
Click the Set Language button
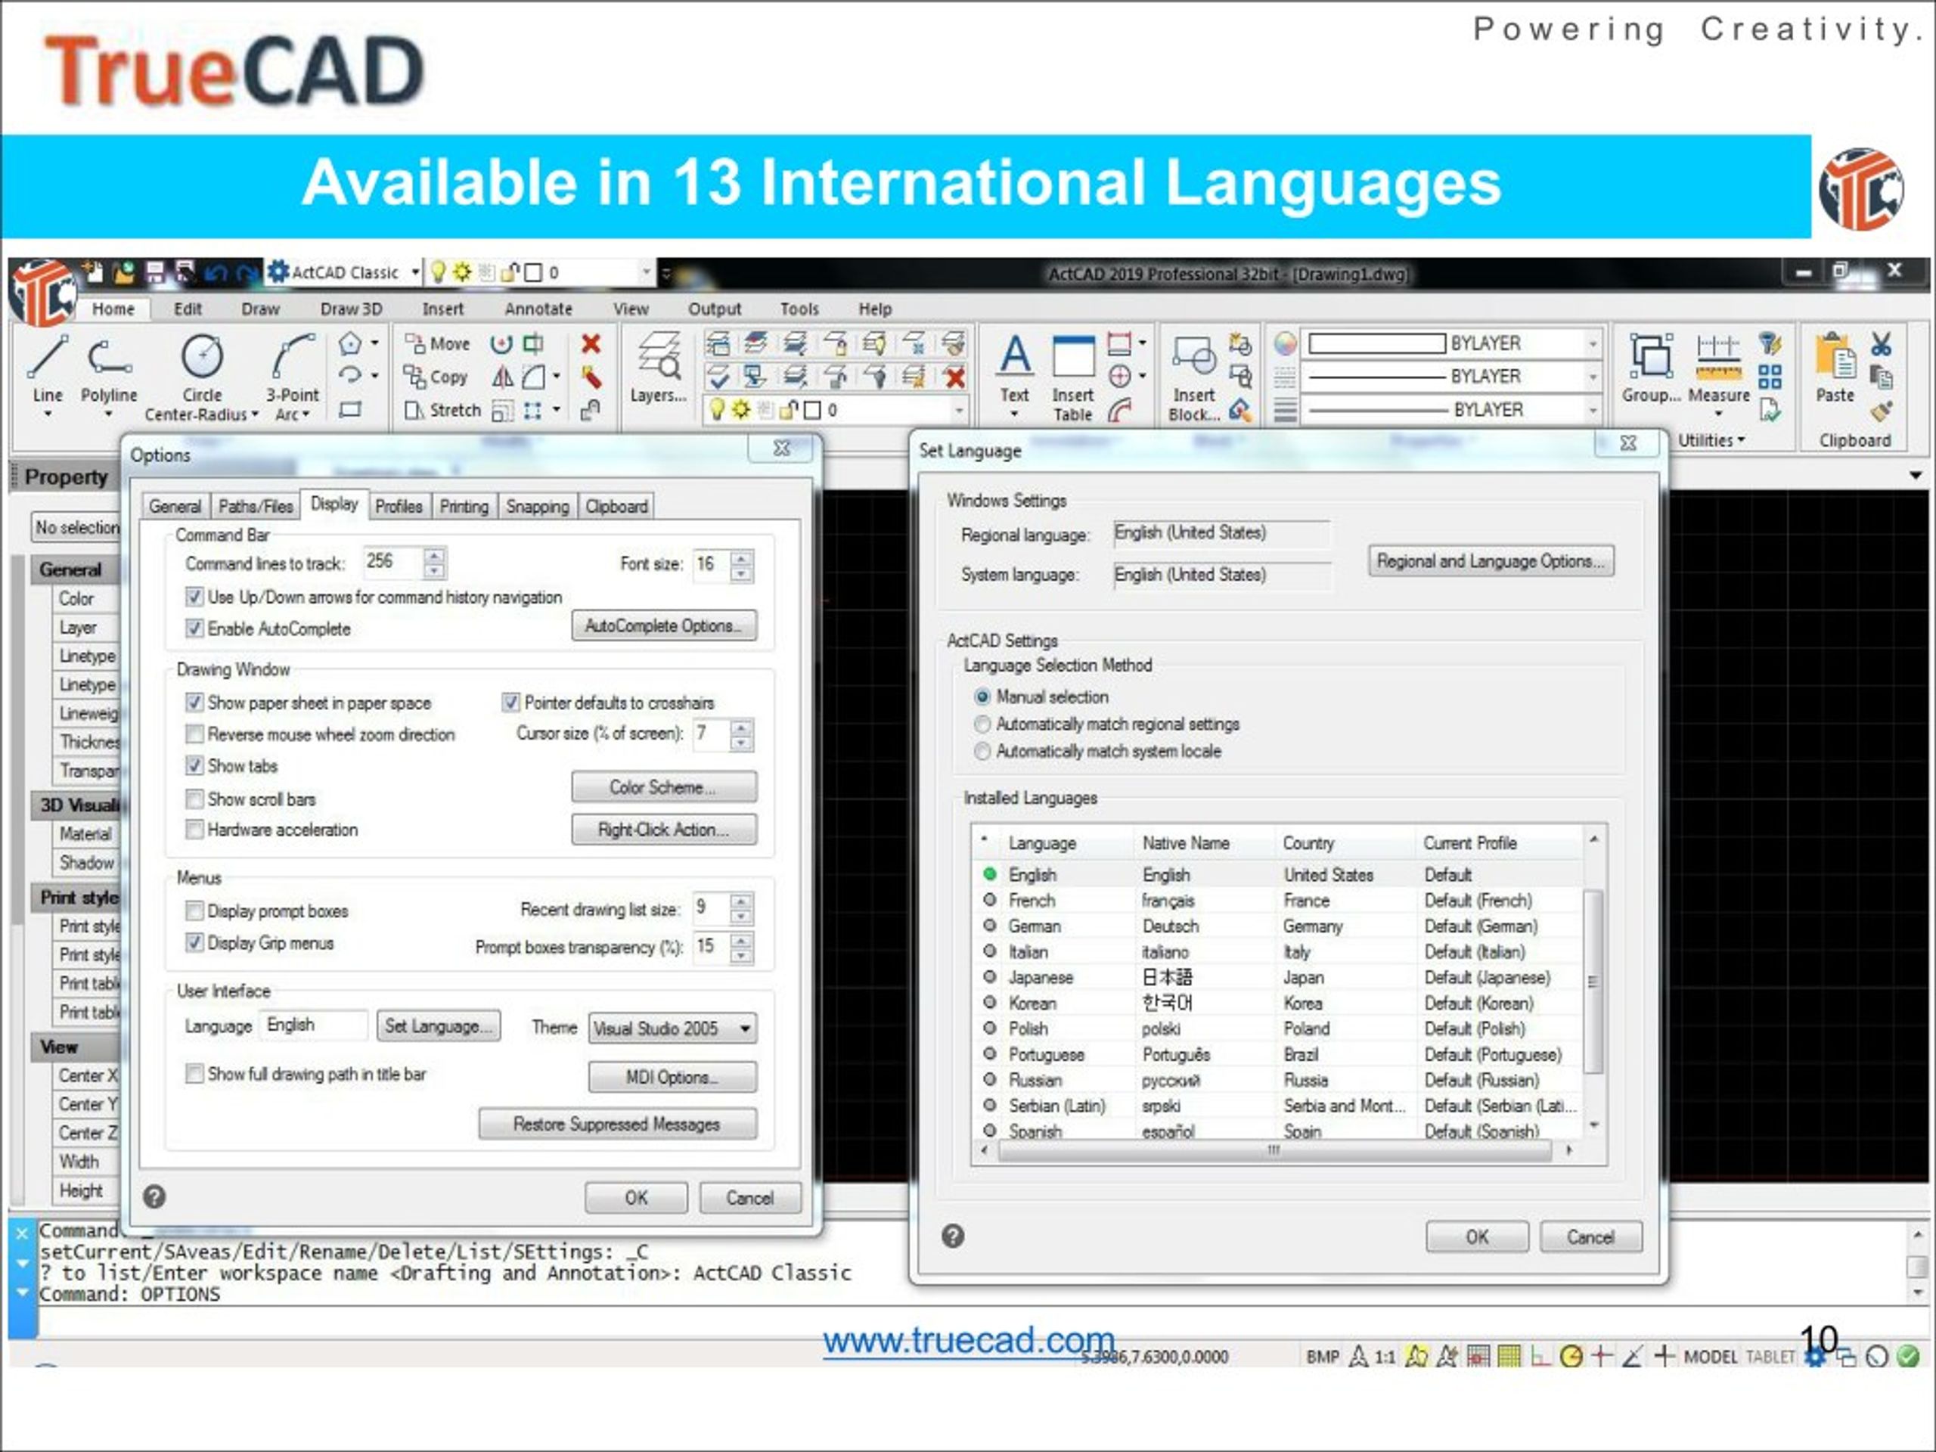pyautogui.click(x=439, y=1025)
